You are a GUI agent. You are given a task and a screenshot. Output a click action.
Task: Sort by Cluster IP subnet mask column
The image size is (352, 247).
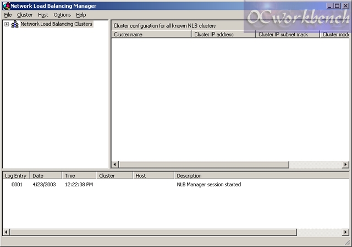click(x=288, y=34)
